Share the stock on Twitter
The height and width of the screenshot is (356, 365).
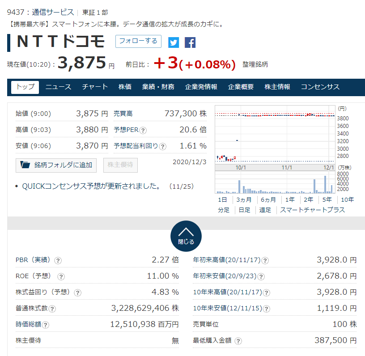(174, 42)
